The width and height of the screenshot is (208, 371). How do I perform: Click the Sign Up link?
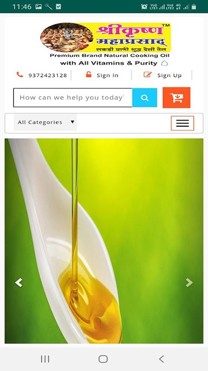(x=169, y=76)
